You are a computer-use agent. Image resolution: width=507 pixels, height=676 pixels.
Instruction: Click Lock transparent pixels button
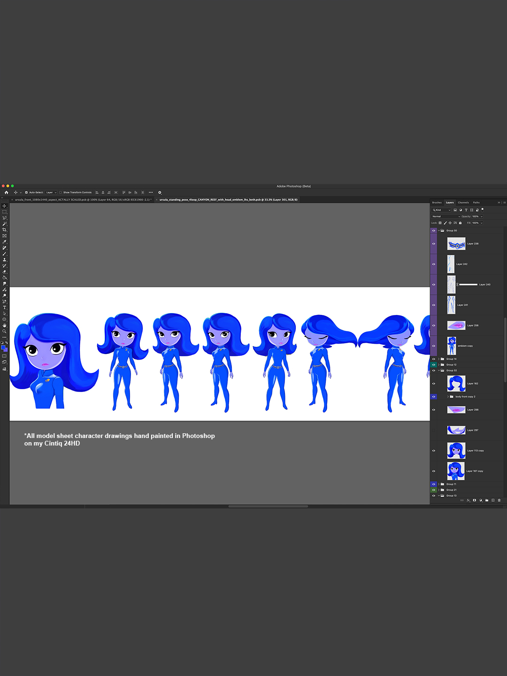coord(440,223)
